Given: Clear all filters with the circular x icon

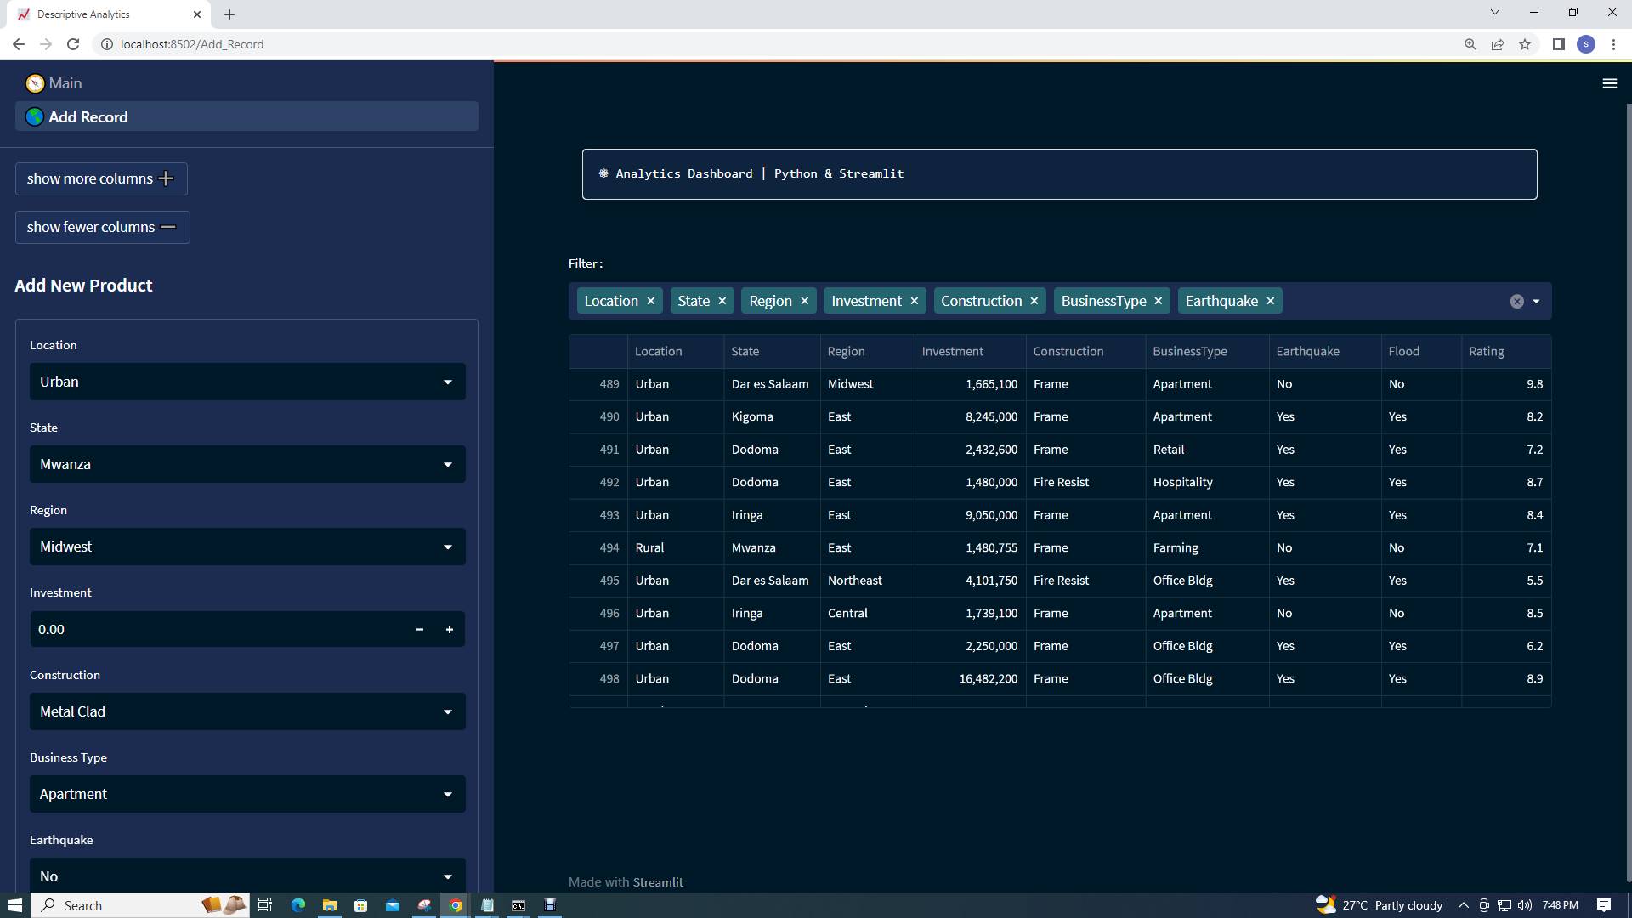Looking at the screenshot, I should 1516,301.
